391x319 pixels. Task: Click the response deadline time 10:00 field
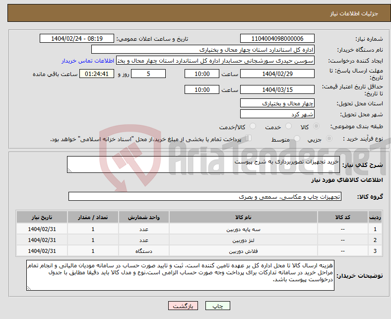tap(202, 74)
